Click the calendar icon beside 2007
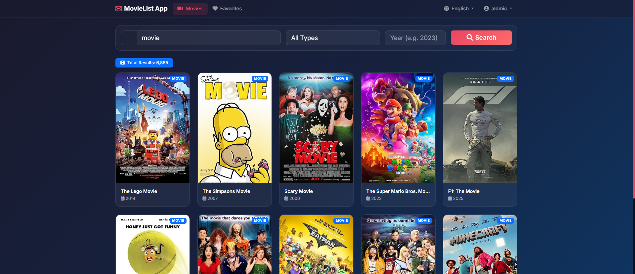Image resolution: width=635 pixels, height=274 pixels. (x=204, y=199)
